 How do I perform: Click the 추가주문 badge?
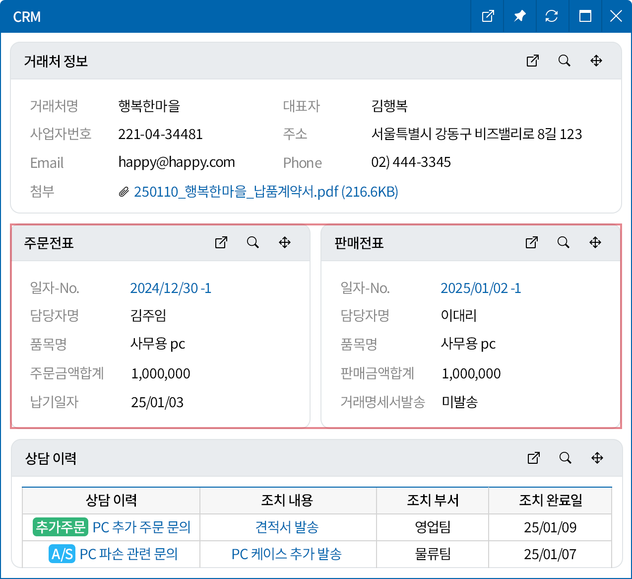(x=60, y=527)
